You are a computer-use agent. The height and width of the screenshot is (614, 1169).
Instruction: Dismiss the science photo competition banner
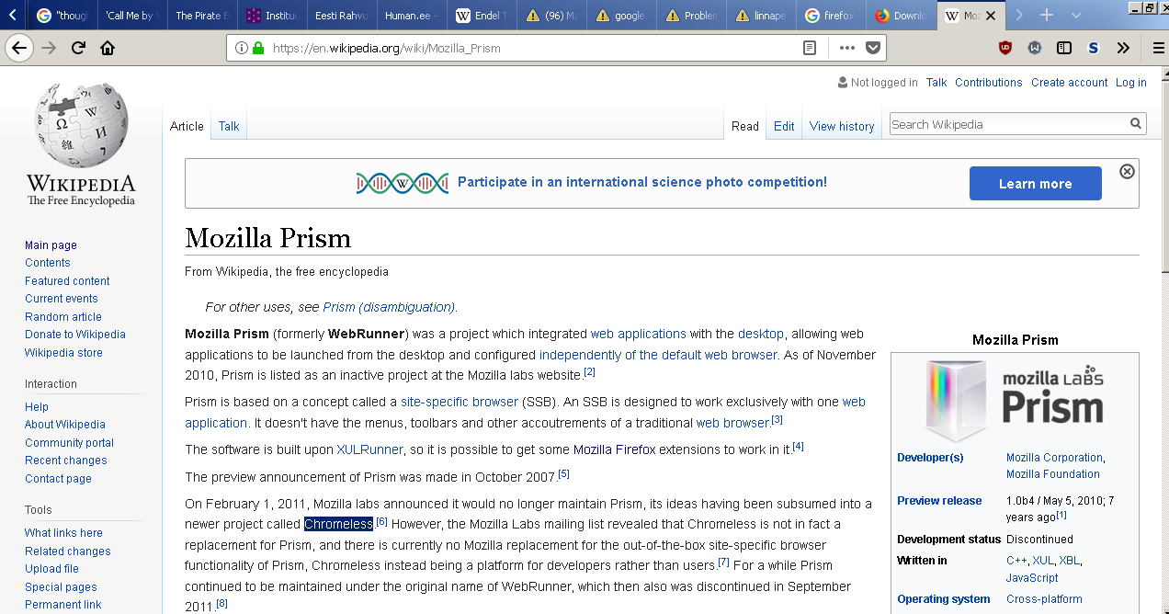pos(1127,171)
